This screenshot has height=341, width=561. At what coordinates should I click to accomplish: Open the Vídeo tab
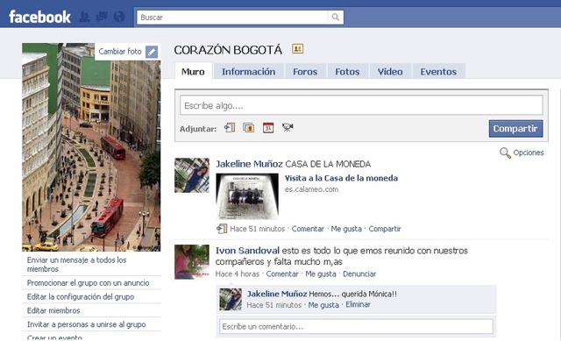[390, 72]
